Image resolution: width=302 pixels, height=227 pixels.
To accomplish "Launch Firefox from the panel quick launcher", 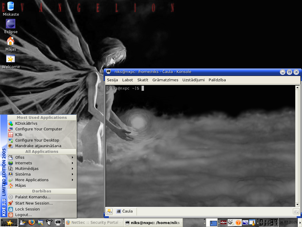I will (31, 223).
